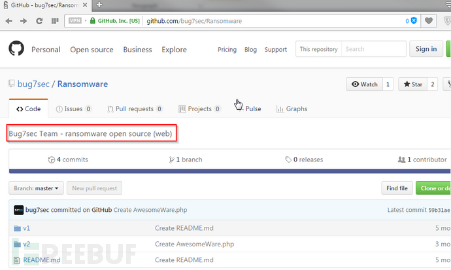Click the GitHub Octocat logo
Screen dimensions: 451x270
pyautogui.click(x=16, y=48)
